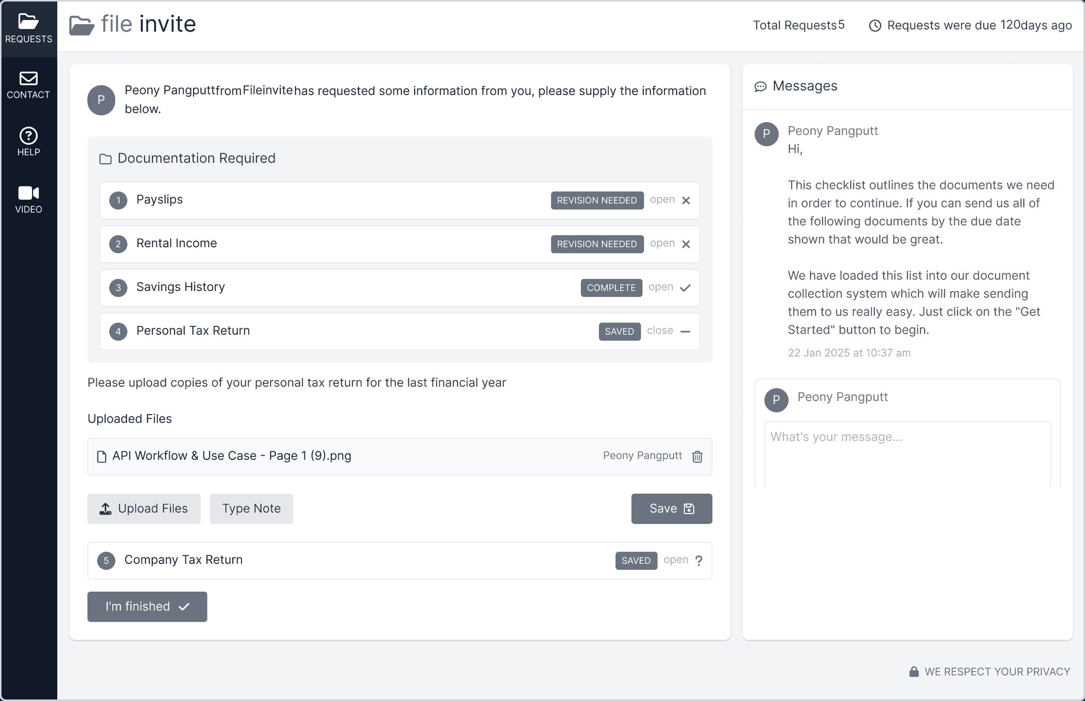
Task: Select the Savings History request title
Action: 180,287
